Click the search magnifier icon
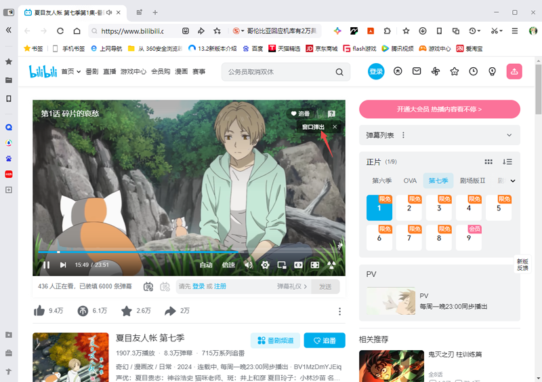 pos(339,72)
